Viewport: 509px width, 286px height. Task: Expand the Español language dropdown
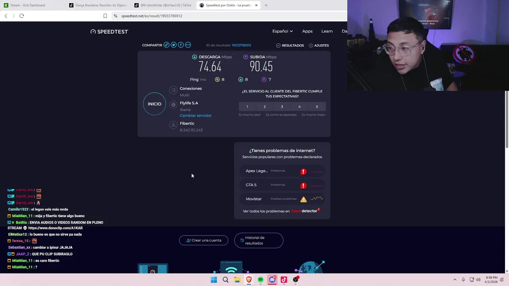(282, 31)
